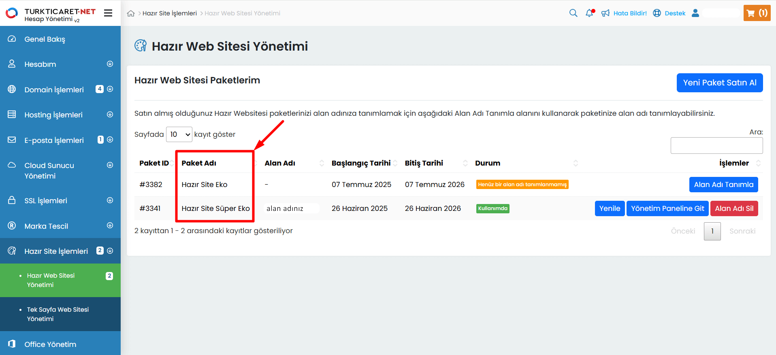Expand the SSL İşlemleri submenu arrow
Screen dimensions: 776x355
coord(110,200)
